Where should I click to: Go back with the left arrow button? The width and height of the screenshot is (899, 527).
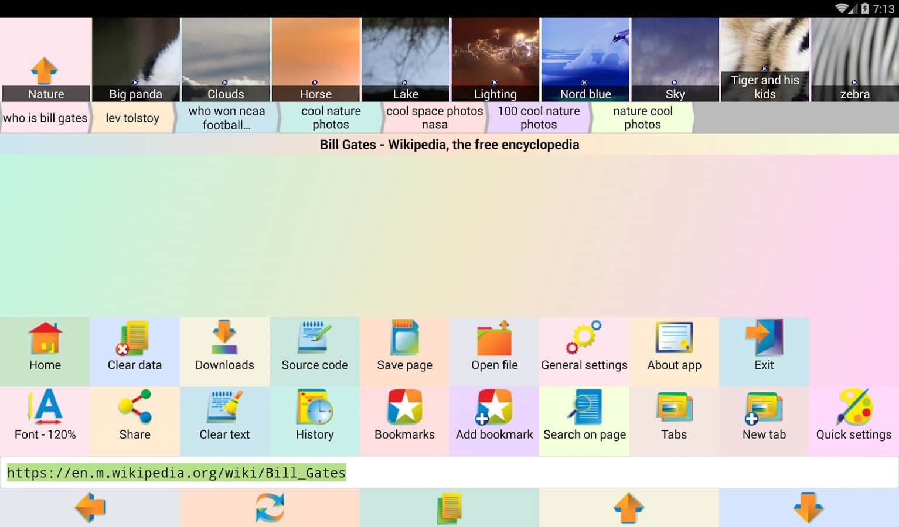click(x=90, y=507)
